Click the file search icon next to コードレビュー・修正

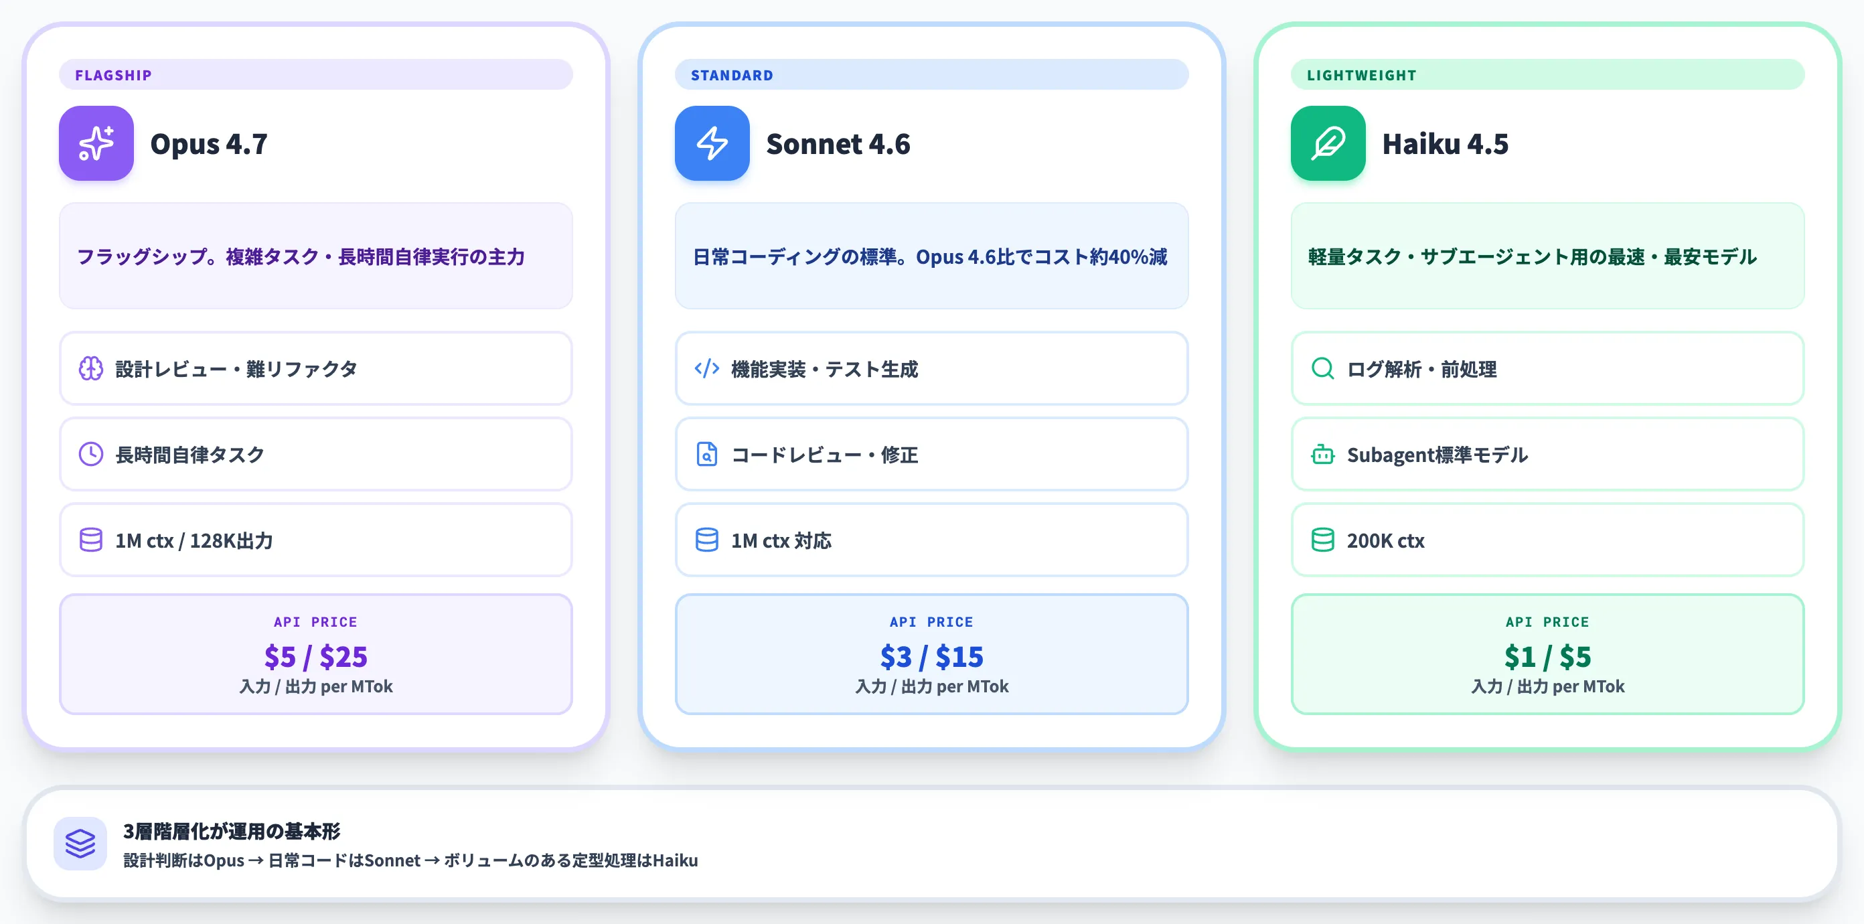(x=706, y=455)
